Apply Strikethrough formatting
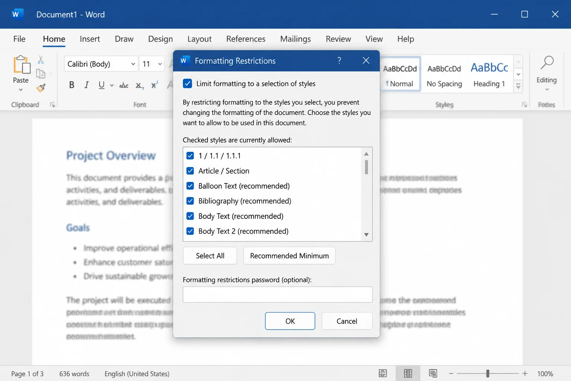Viewport: 571px width, 381px height. [x=124, y=85]
